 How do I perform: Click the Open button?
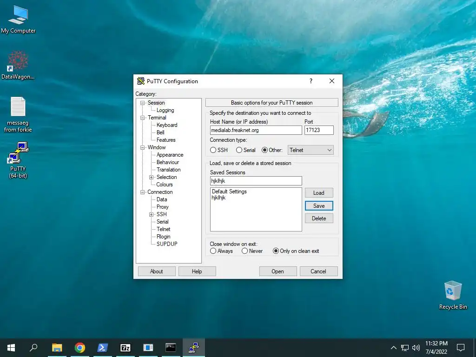click(278, 271)
